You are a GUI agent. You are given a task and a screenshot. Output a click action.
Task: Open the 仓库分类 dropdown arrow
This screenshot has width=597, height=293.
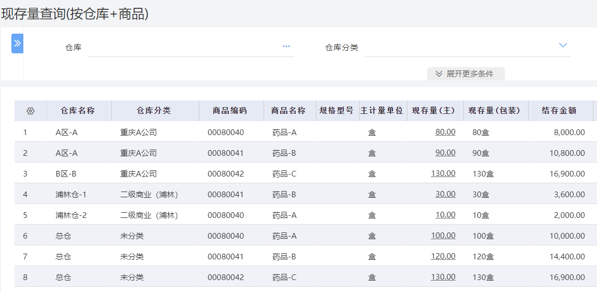pos(563,46)
